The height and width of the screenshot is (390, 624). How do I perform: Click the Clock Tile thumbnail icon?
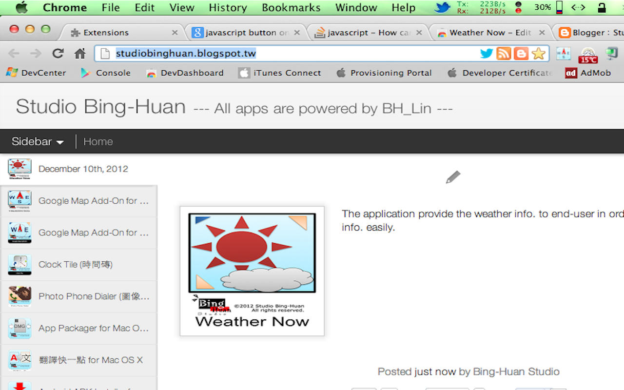19,265
